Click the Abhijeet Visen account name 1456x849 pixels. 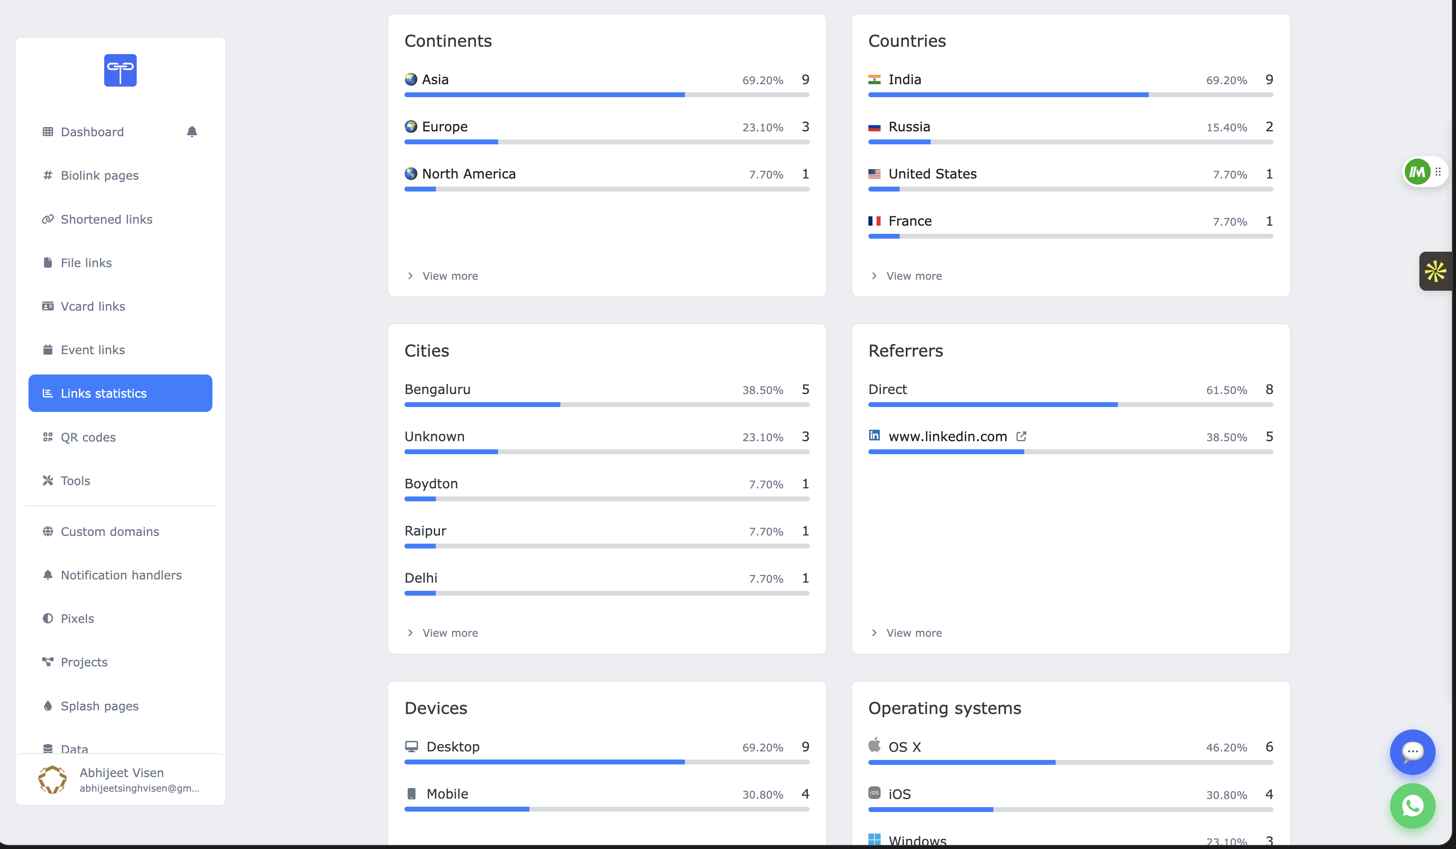[x=121, y=772]
